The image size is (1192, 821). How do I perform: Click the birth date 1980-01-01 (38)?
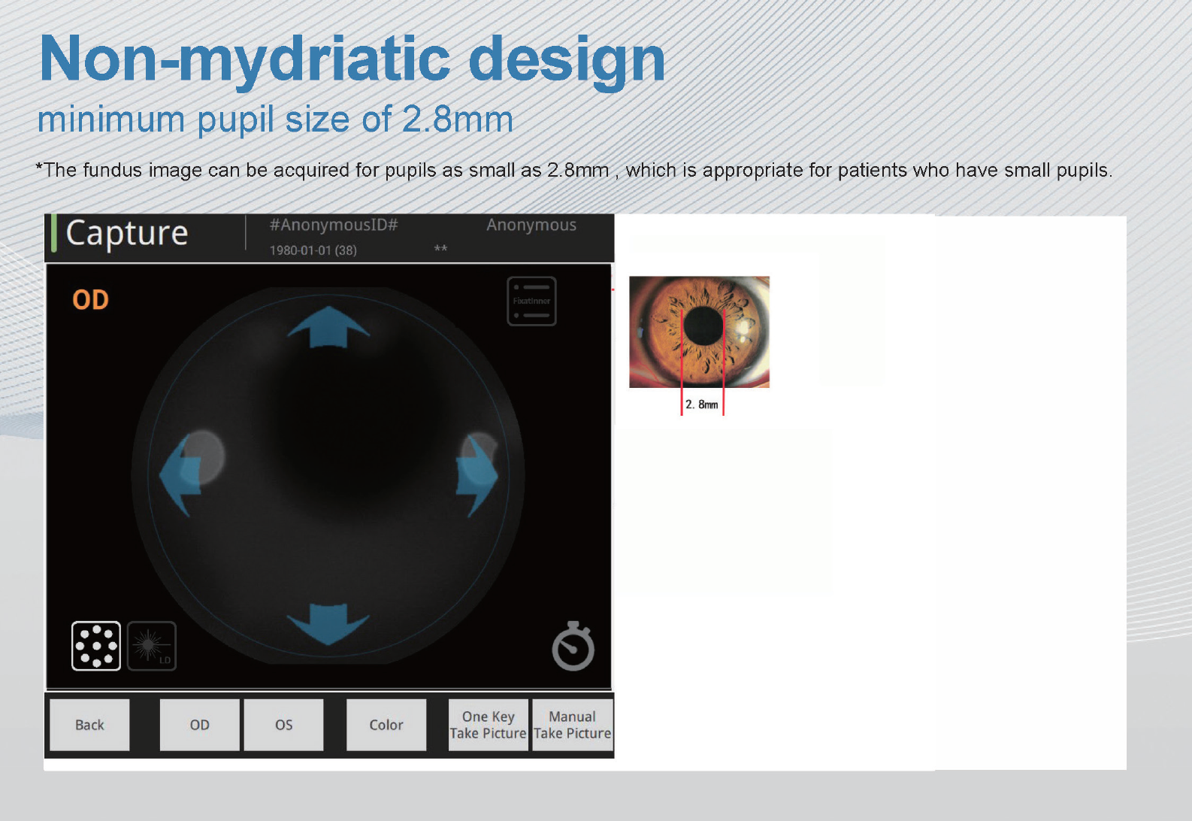tap(313, 250)
